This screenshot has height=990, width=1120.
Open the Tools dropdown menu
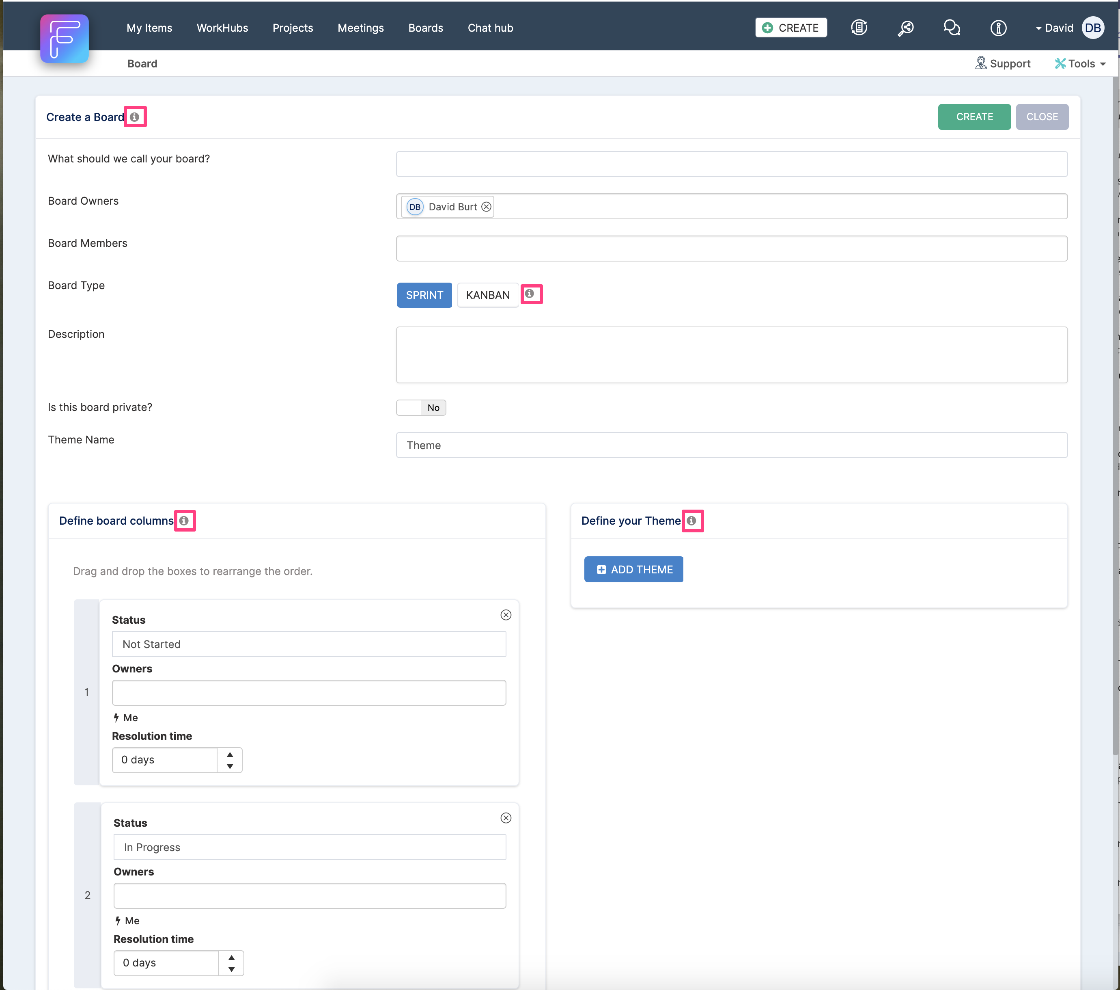coord(1080,64)
